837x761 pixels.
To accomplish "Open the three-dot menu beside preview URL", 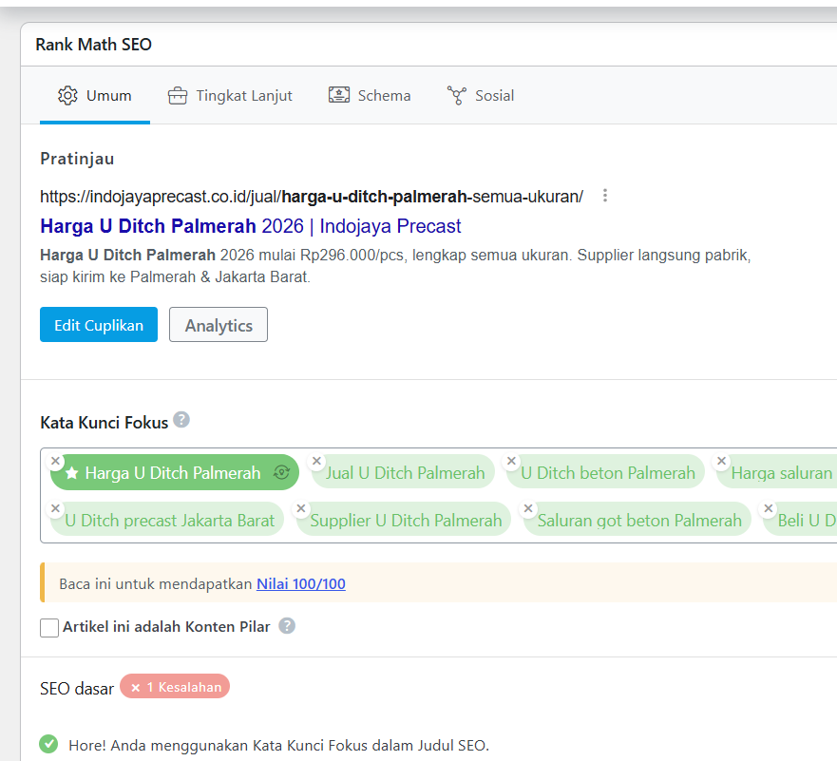I will 605,196.
